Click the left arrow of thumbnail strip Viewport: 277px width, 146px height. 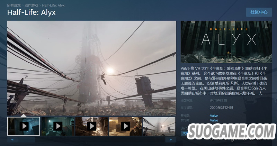click(x=12, y=140)
